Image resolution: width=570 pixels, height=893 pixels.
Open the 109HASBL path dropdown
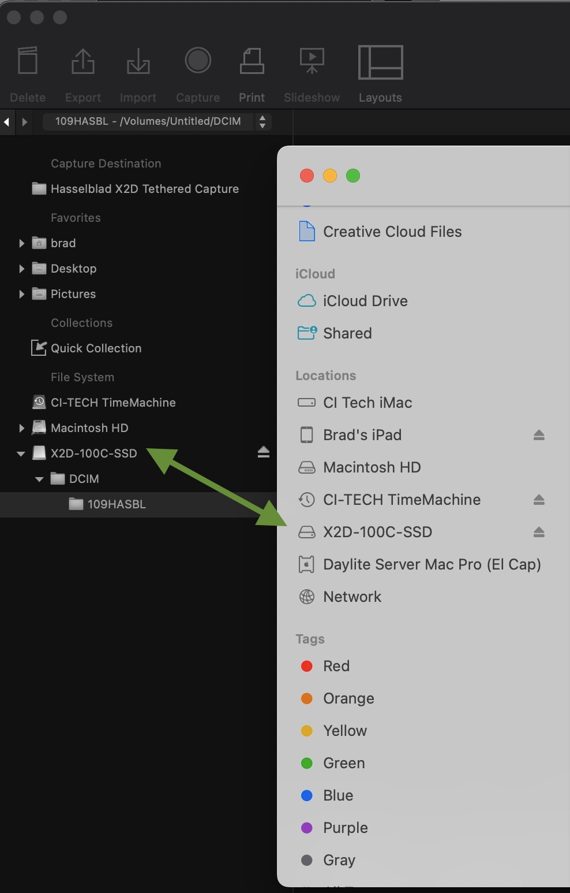click(x=157, y=122)
